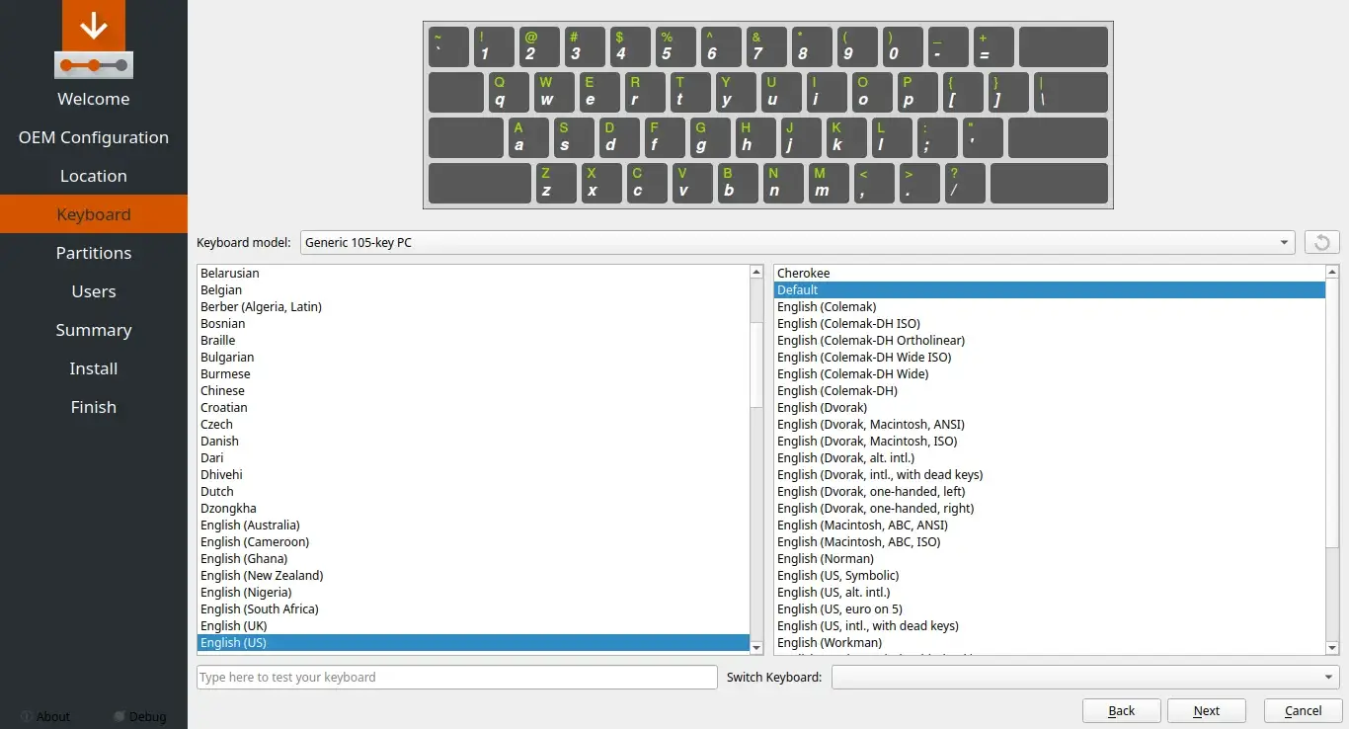Image resolution: width=1349 pixels, height=729 pixels.
Task: Select the Location step in sidebar
Action: click(x=94, y=176)
